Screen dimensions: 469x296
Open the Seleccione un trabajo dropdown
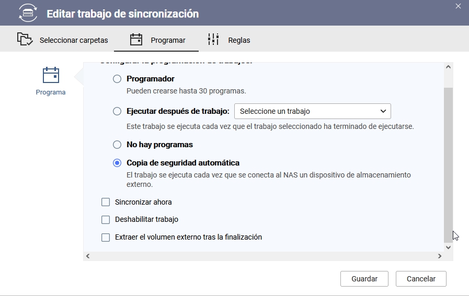click(x=312, y=111)
